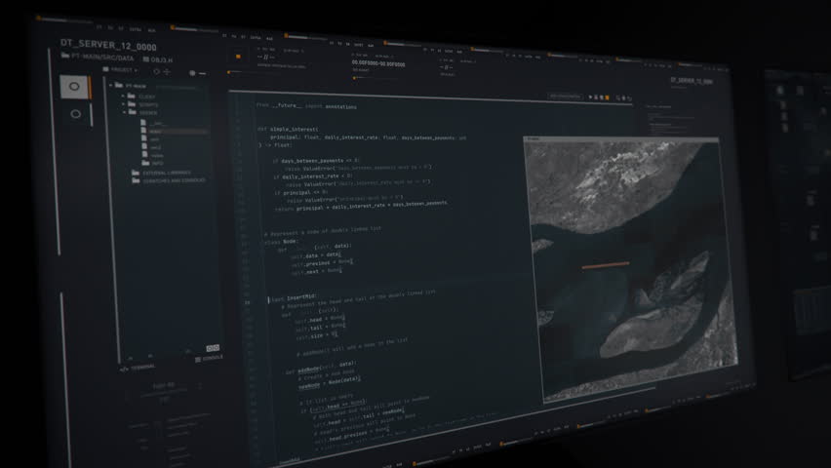831x468 pixels.
Task: Open the PROJECT dropdown
Action: [x=120, y=69]
